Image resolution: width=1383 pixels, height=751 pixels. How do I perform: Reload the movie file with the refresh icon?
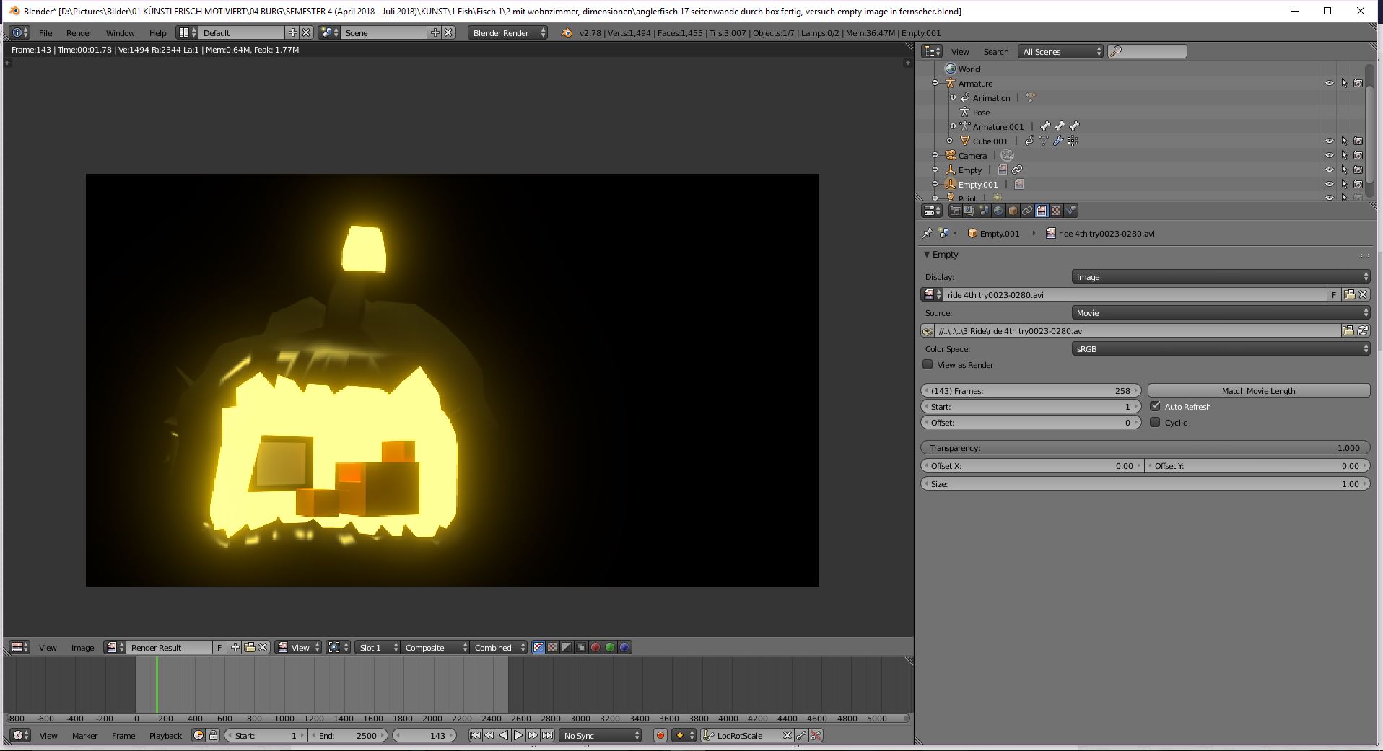point(1363,330)
